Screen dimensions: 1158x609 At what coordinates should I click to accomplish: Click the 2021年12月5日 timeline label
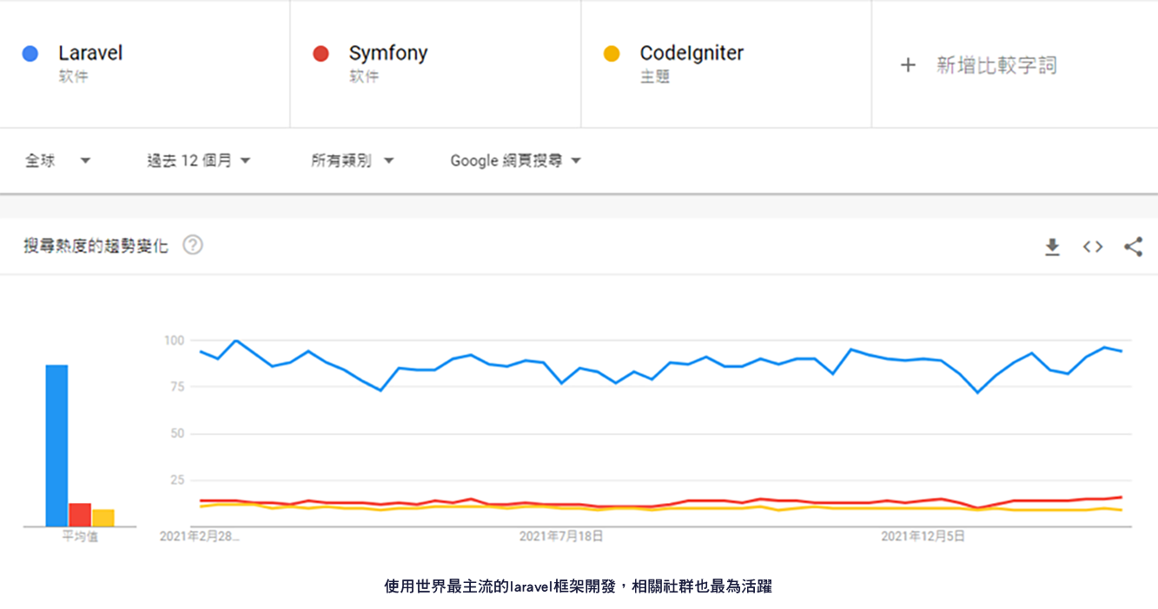tap(923, 537)
